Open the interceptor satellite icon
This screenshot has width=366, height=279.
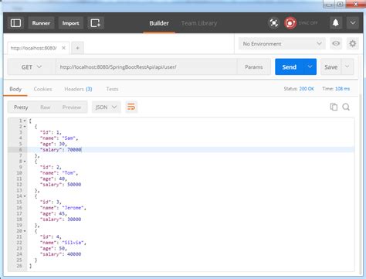273,23
